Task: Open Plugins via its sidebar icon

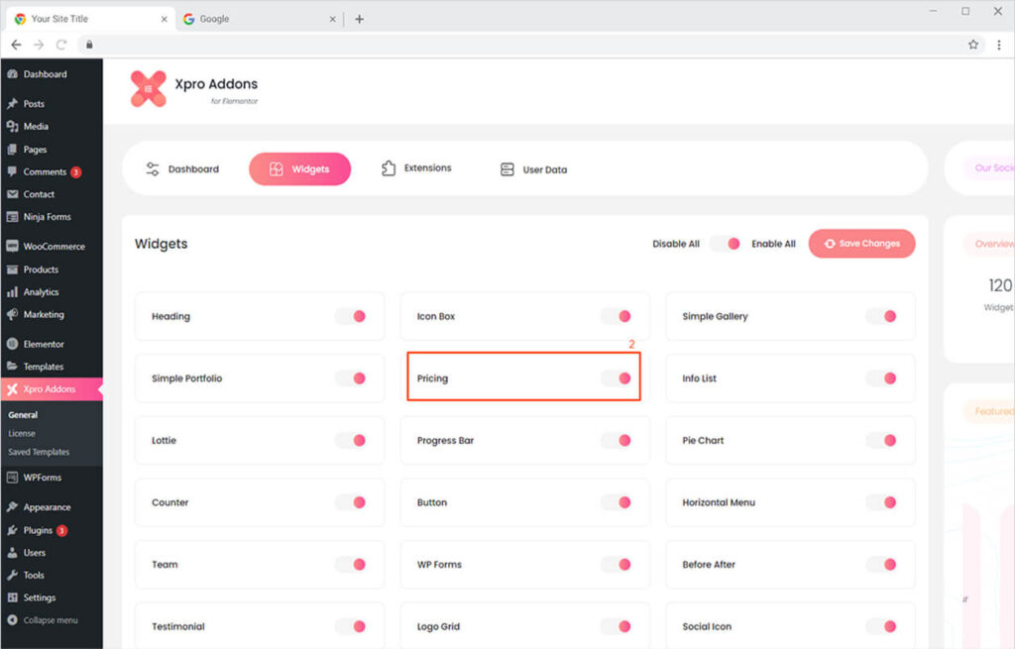Action: pyautogui.click(x=12, y=530)
